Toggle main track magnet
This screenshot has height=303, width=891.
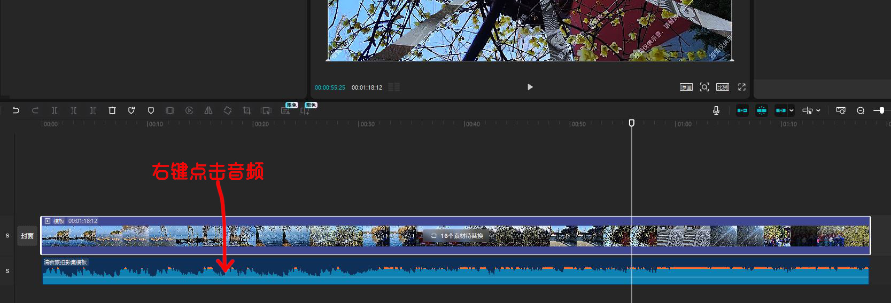pyautogui.click(x=742, y=110)
